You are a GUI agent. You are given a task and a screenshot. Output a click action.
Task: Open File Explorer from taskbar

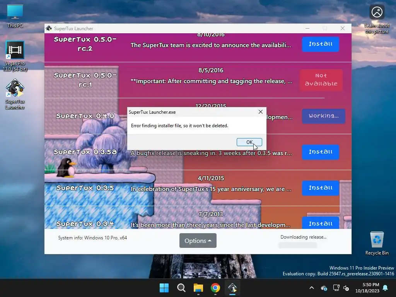pos(198,288)
